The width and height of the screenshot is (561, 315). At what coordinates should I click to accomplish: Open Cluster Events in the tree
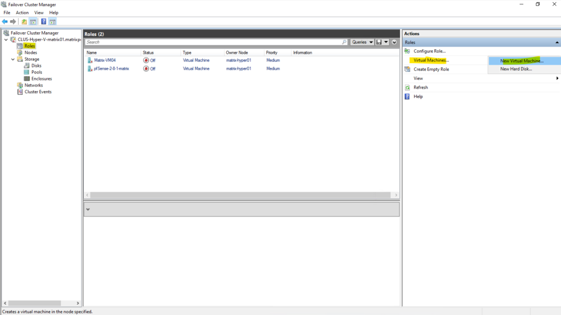(38, 92)
